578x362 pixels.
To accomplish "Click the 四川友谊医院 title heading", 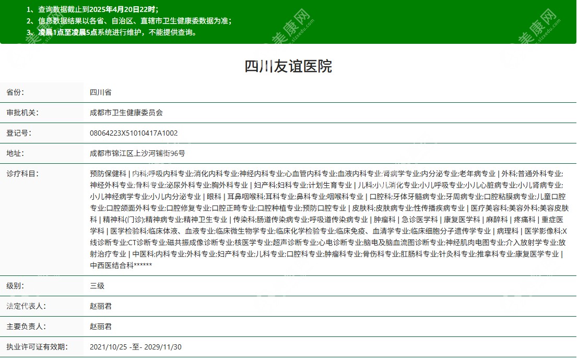I will tap(288, 66).
